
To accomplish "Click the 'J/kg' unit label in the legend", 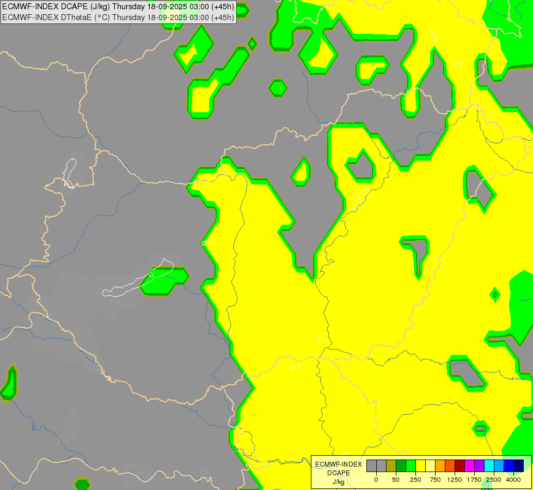I will tap(339, 482).
